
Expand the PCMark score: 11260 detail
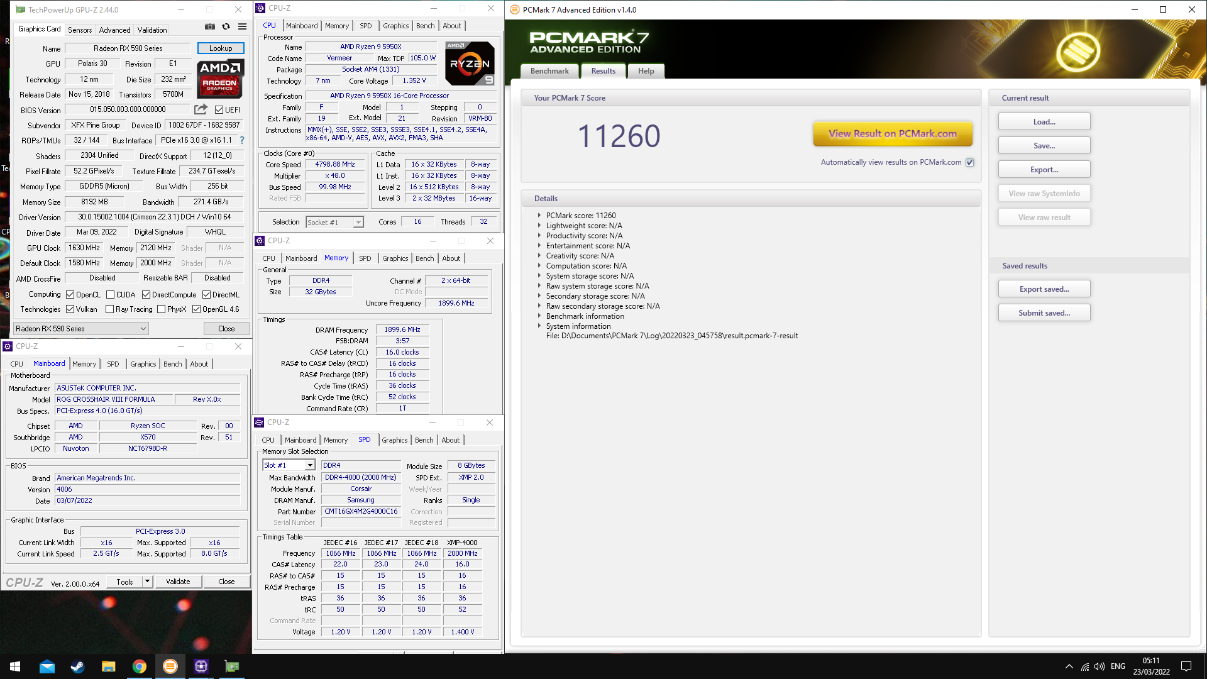pyautogui.click(x=539, y=216)
